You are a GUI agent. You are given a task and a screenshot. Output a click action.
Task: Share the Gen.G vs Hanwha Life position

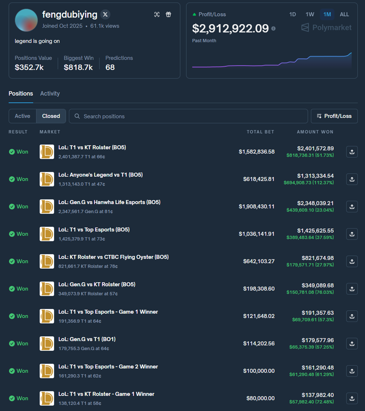(352, 207)
